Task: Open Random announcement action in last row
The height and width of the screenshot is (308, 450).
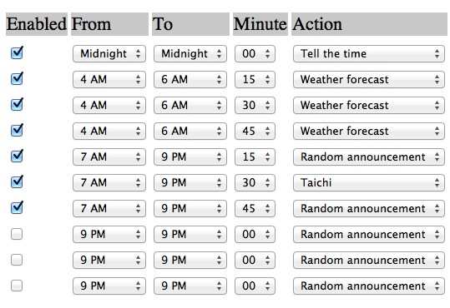Action: (x=369, y=286)
